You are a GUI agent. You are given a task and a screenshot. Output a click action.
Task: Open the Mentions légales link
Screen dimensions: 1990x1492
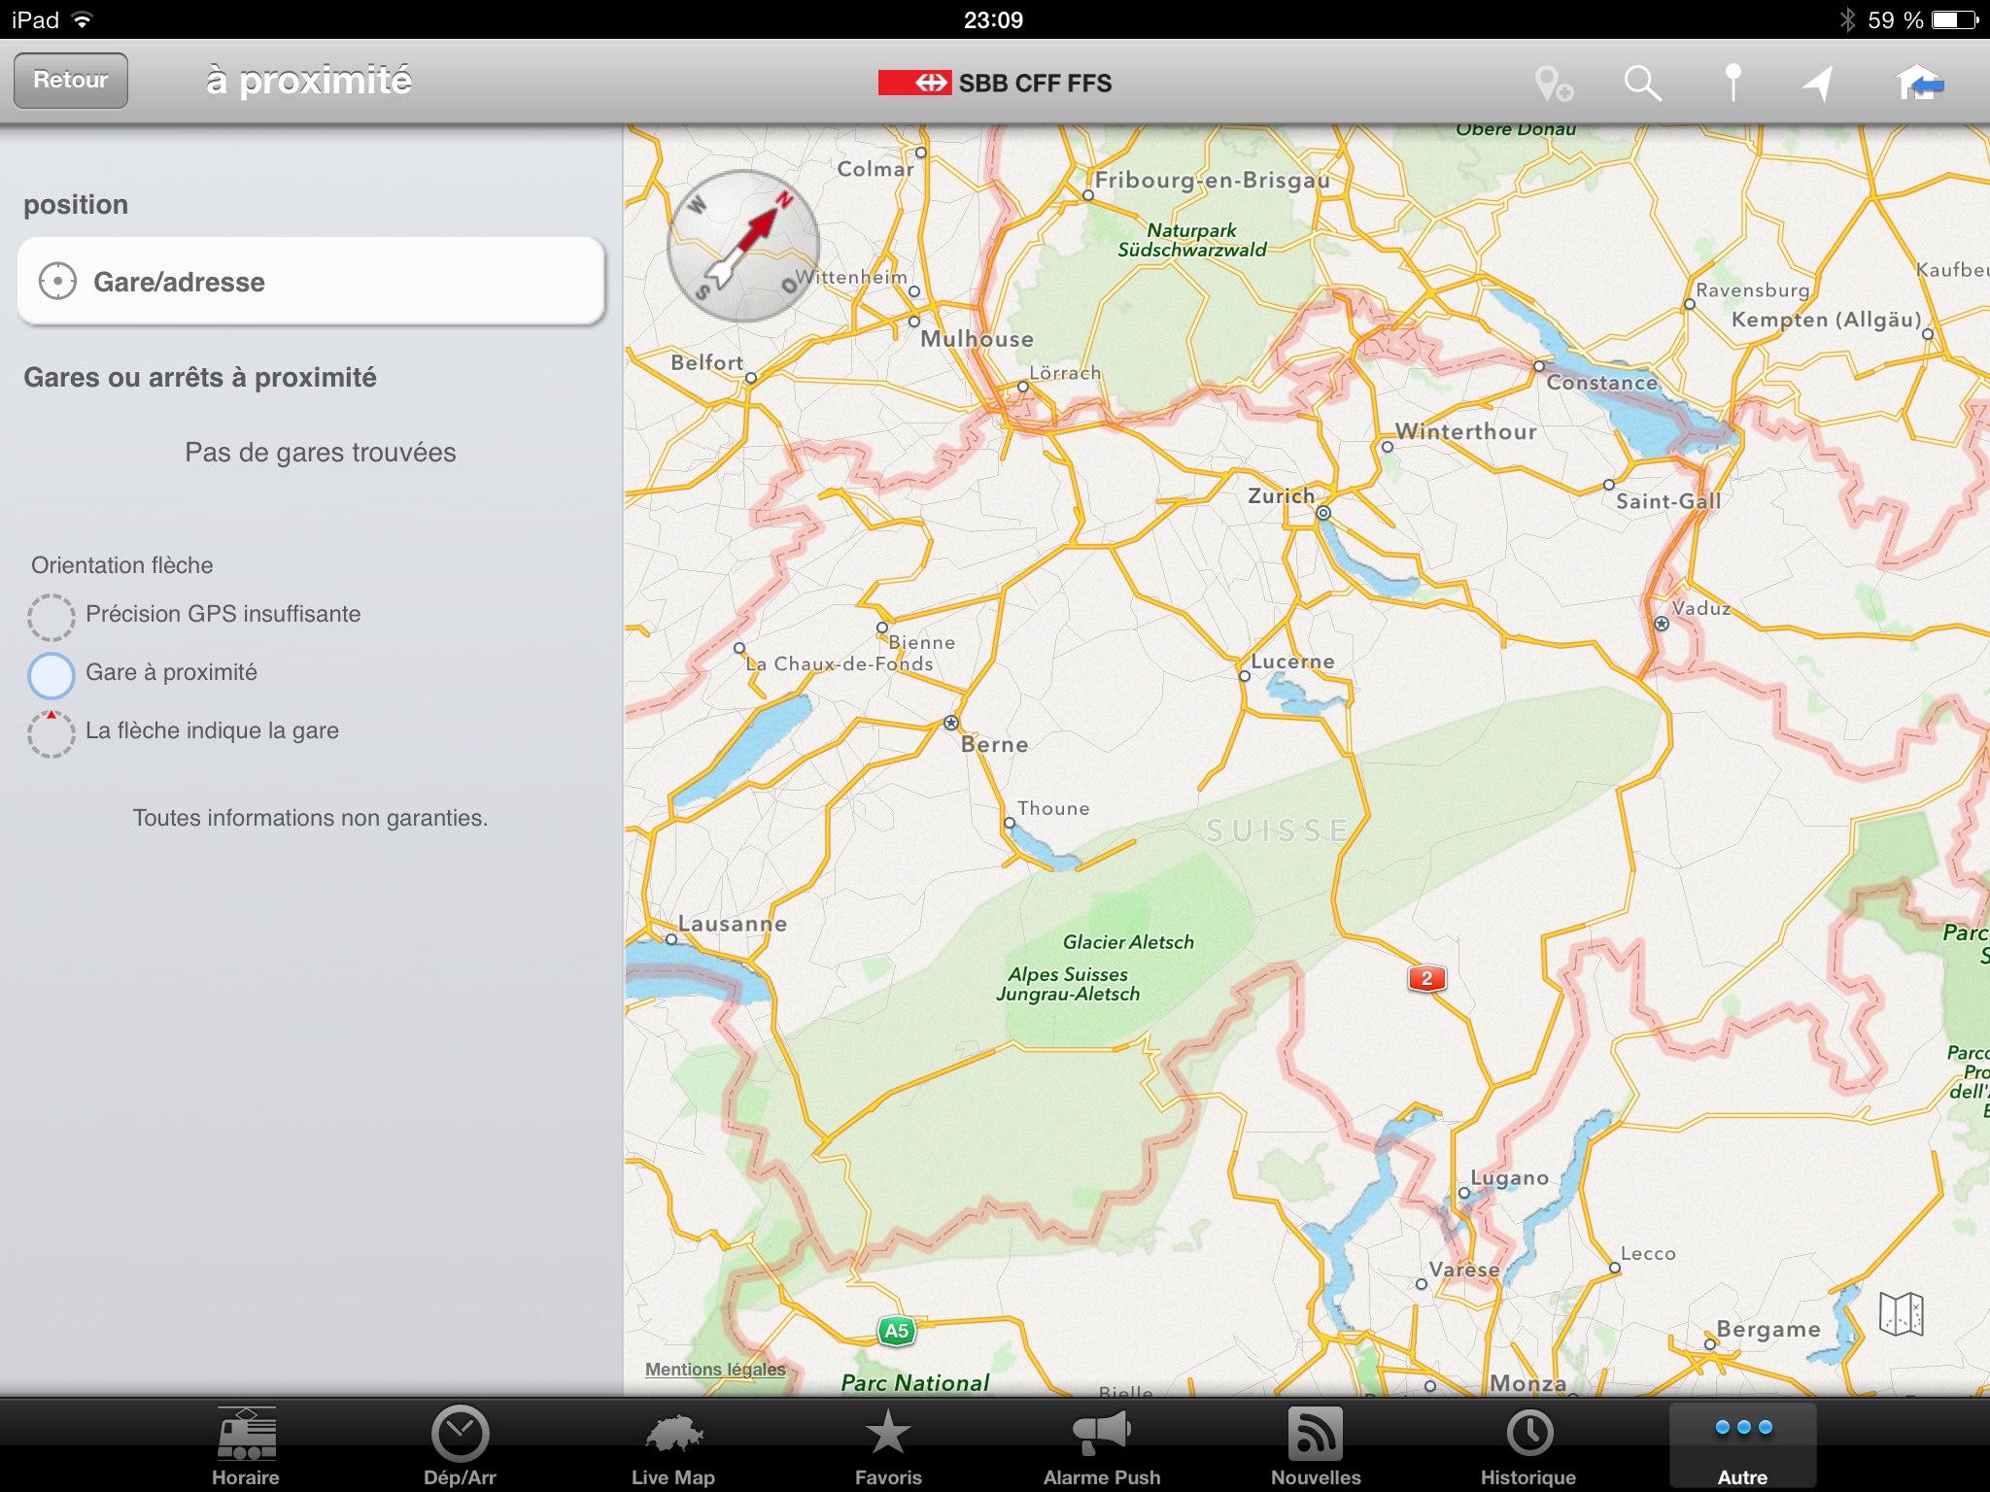click(x=715, y=1370)
